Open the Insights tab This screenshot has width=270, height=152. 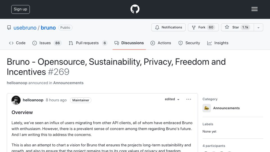coord(218,43)
